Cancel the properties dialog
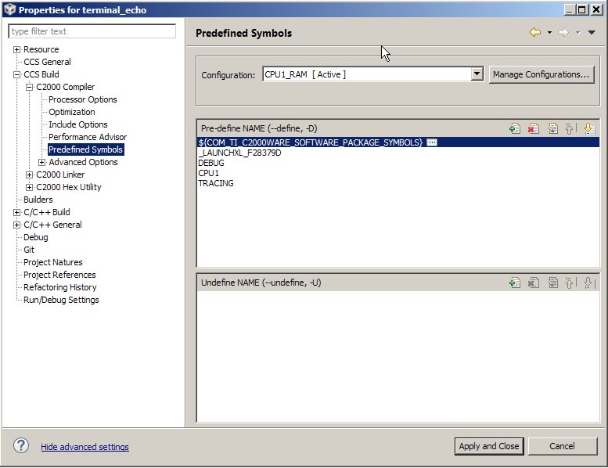 (x=563, y=446)
